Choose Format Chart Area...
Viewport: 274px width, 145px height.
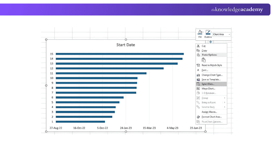(x=211, y=117)
